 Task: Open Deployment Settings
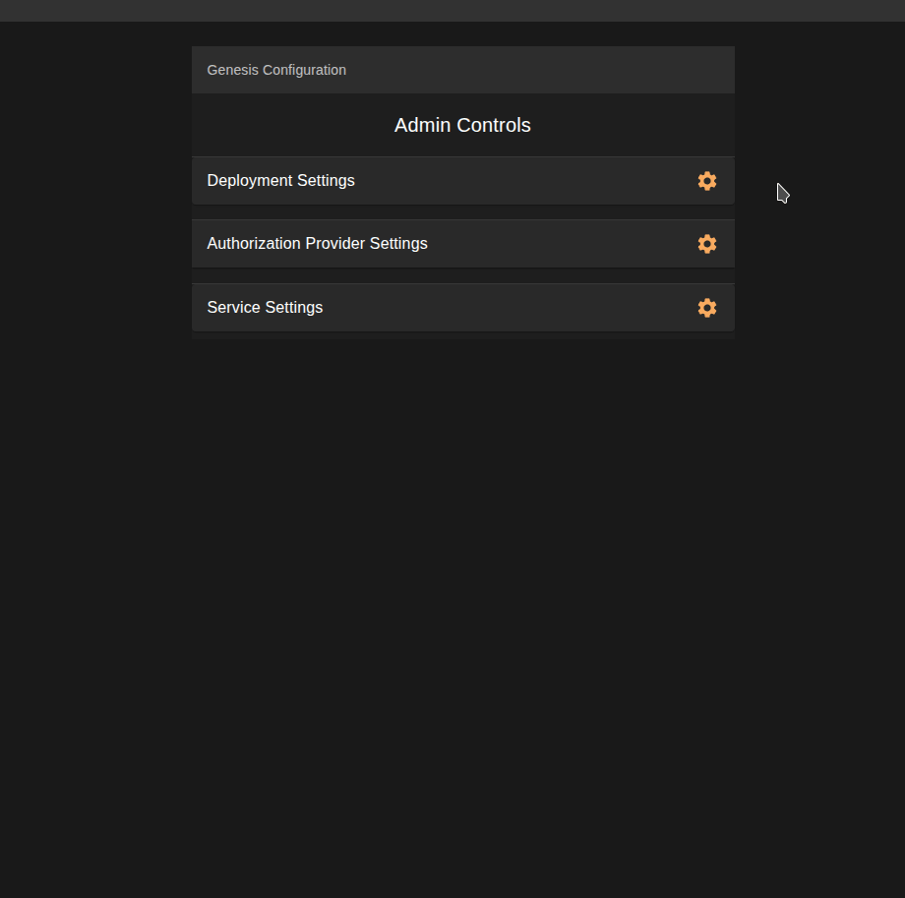(280, 181)
